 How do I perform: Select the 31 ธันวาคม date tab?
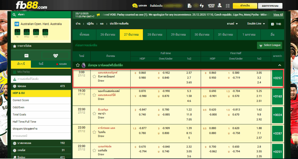(225, 35)
